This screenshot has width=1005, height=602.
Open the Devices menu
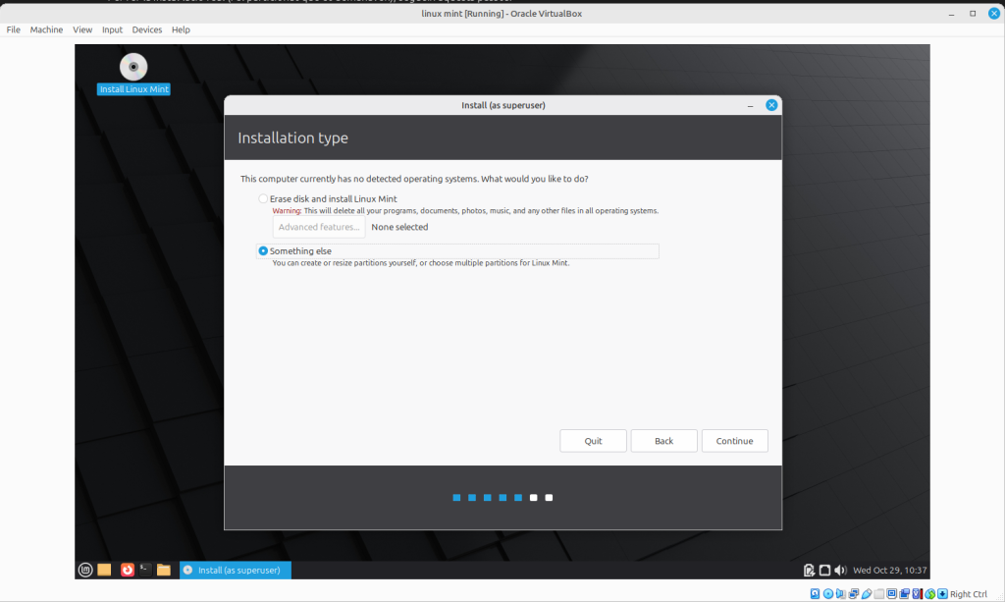pos(147,30)
